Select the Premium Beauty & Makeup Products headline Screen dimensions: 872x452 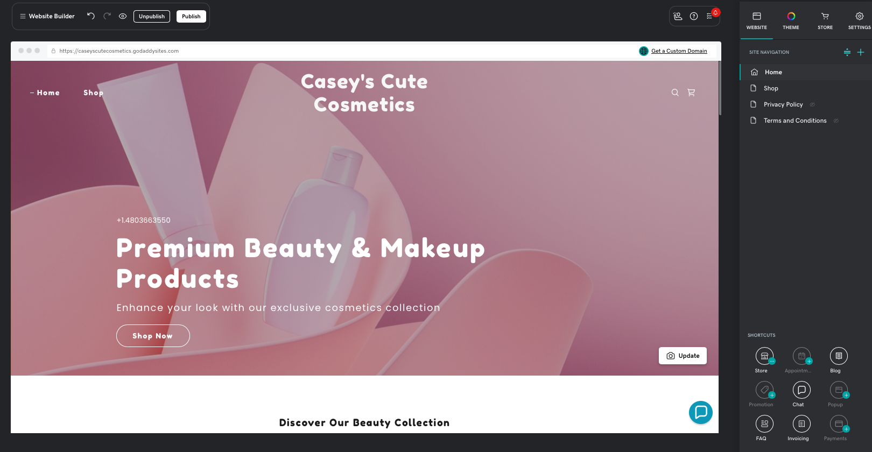pos(300,264)
